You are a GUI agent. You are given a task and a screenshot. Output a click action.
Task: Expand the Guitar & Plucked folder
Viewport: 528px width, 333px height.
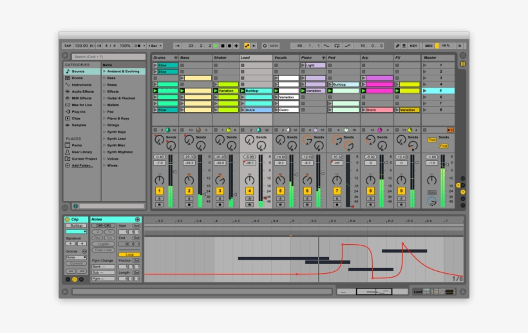point(104,99)
